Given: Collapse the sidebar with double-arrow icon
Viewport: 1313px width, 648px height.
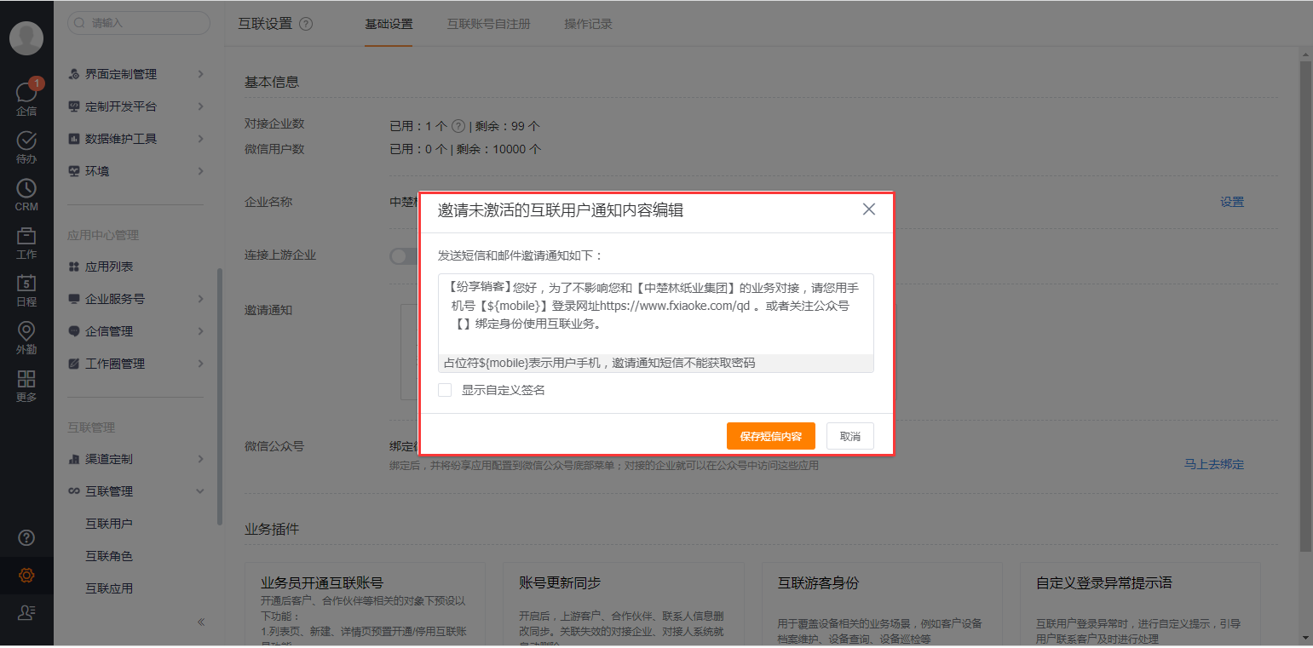Looking at the screenshot, I should (x=201, y=622).
